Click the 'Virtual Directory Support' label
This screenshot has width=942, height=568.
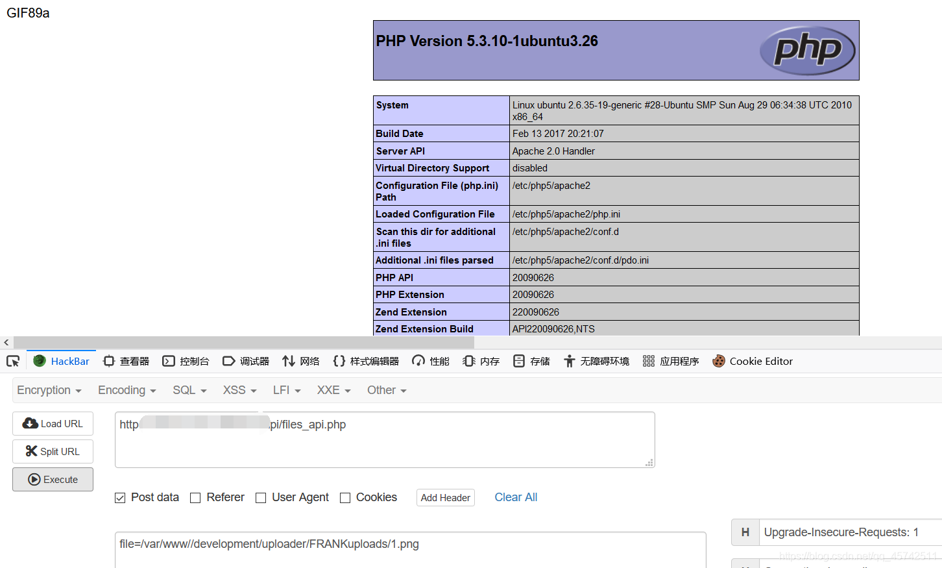[x=432, y=168]
